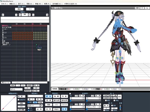Click the 移動 bone move button

[x=64, y=96]
